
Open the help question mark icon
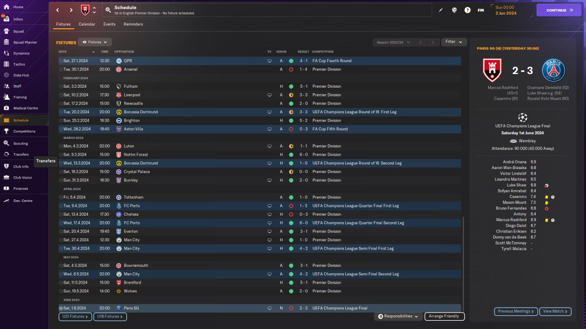pyautogui.click(x=467, y=10)
